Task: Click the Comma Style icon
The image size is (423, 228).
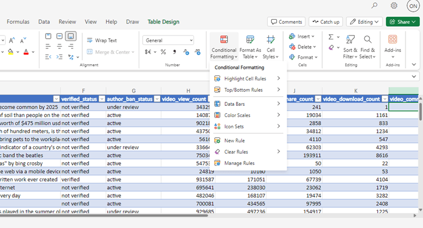Action: coord(174,52)
